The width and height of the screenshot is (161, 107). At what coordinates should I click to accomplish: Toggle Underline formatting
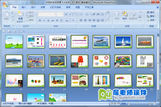tap(48, 21)
